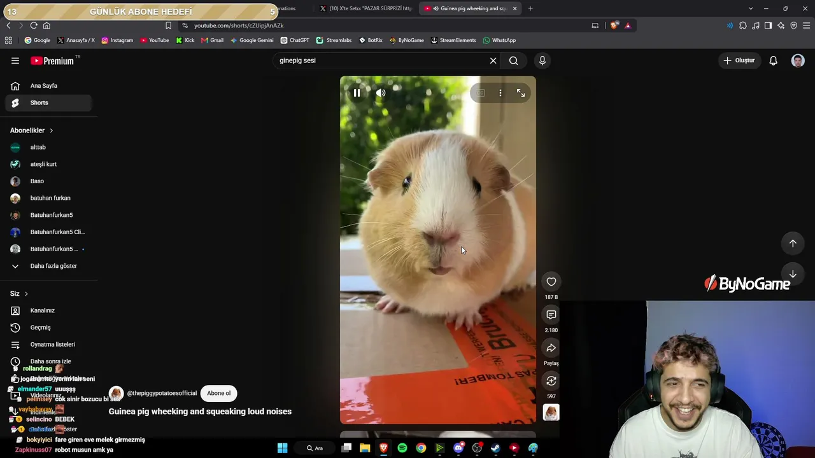Subscribe with the Abone ol button
Viewport: 815px width, 458px height.
pyautogui.click(x=218, y=393)
